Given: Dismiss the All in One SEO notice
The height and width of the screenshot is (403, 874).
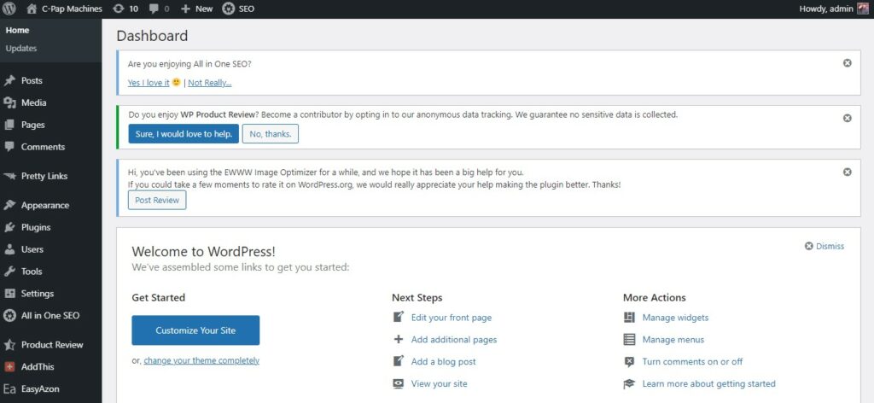Looking at the screenshot, I should [x=848, y=63].
